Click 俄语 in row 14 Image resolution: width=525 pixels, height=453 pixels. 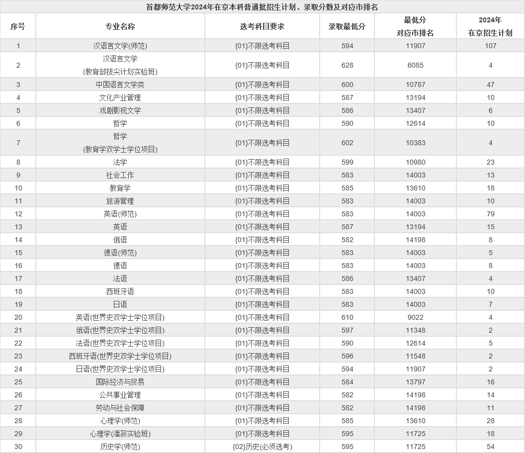[120, 240]
